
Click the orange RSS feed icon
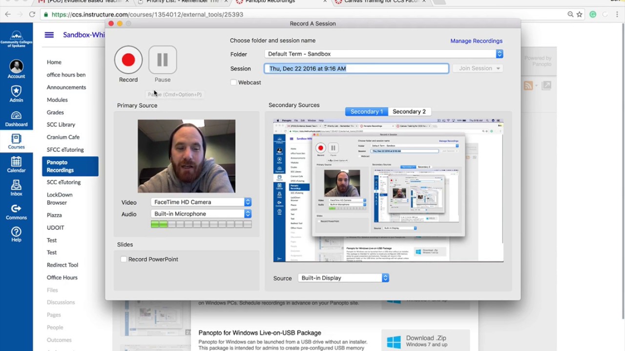tap(528, 86)
